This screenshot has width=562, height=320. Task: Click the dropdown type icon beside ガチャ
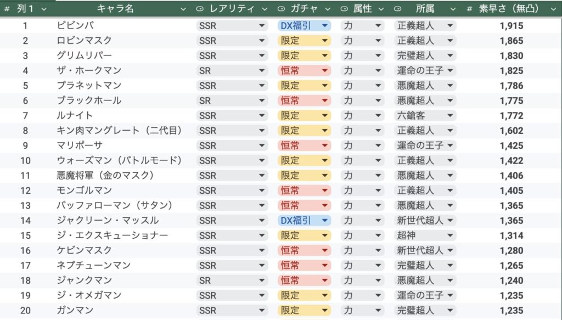[282, 9]
